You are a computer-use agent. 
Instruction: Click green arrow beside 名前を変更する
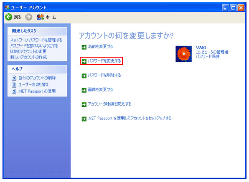coord(84,47)
